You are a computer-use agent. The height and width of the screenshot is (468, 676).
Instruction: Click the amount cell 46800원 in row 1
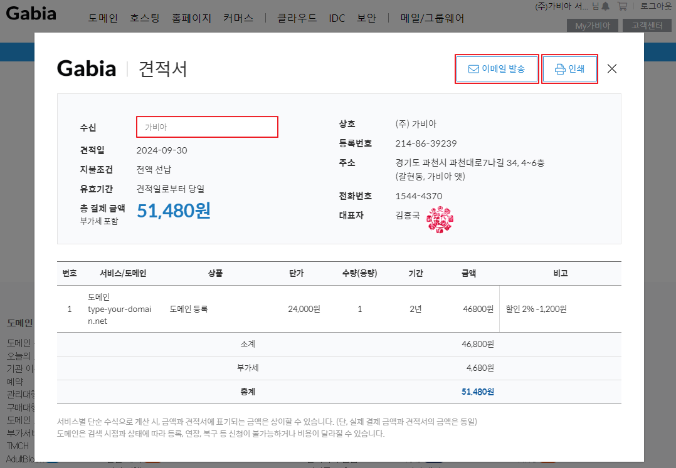point(478,309)
